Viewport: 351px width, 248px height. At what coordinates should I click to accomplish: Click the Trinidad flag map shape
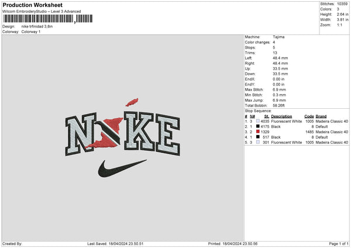pos(105,133)
